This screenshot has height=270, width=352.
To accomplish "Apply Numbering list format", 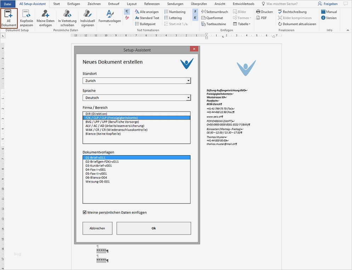I will point(175,12).
